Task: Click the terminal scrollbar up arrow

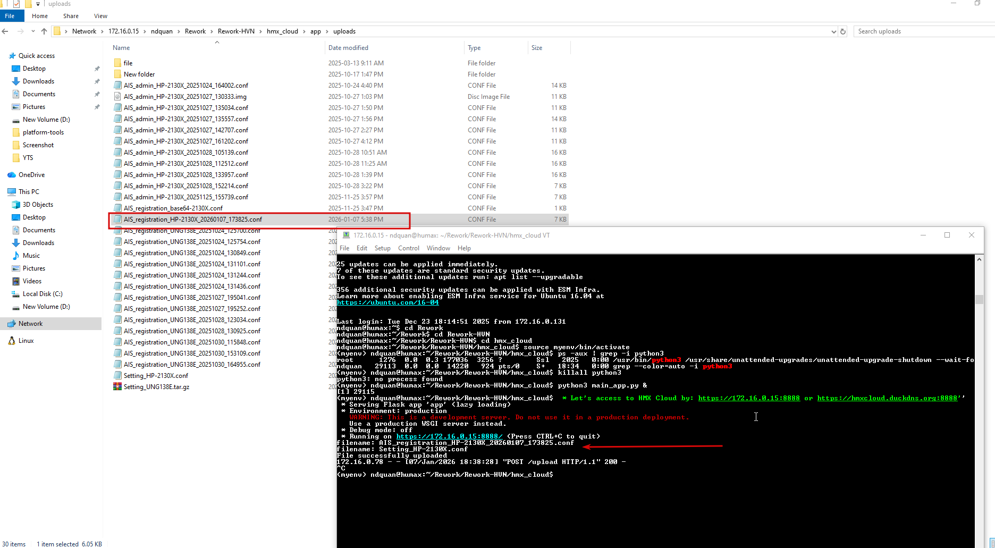Action: 979,259
